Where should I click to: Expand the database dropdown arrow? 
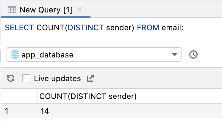coord(175,55)
